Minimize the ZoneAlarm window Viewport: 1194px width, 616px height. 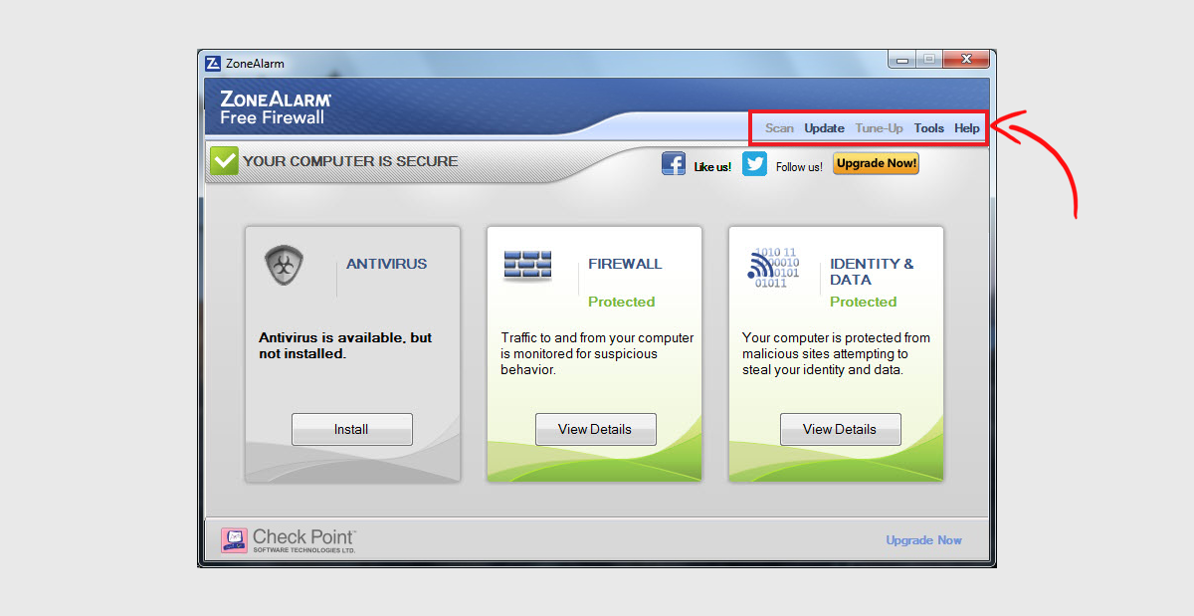902,61
